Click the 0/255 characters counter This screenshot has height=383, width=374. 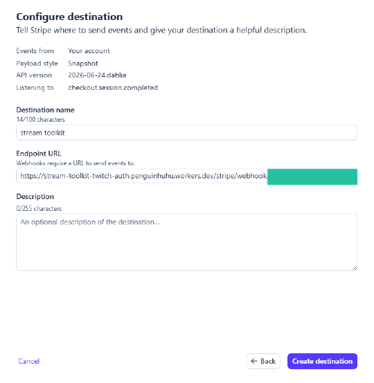(39, 209)
